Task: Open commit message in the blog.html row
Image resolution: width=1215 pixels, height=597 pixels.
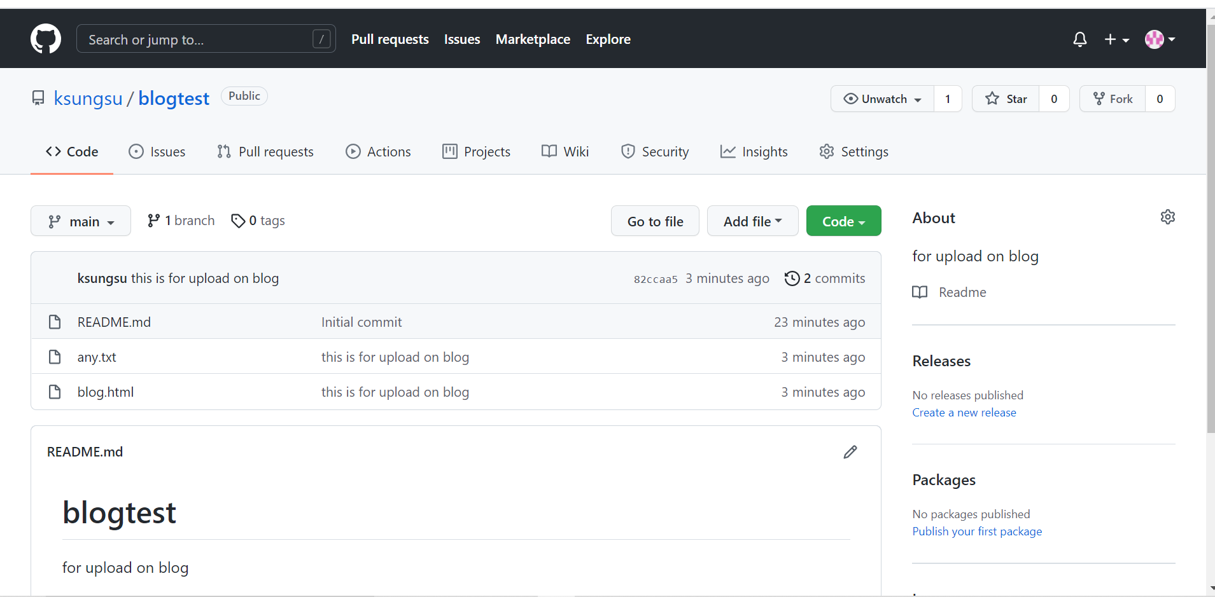Action: 395,392
